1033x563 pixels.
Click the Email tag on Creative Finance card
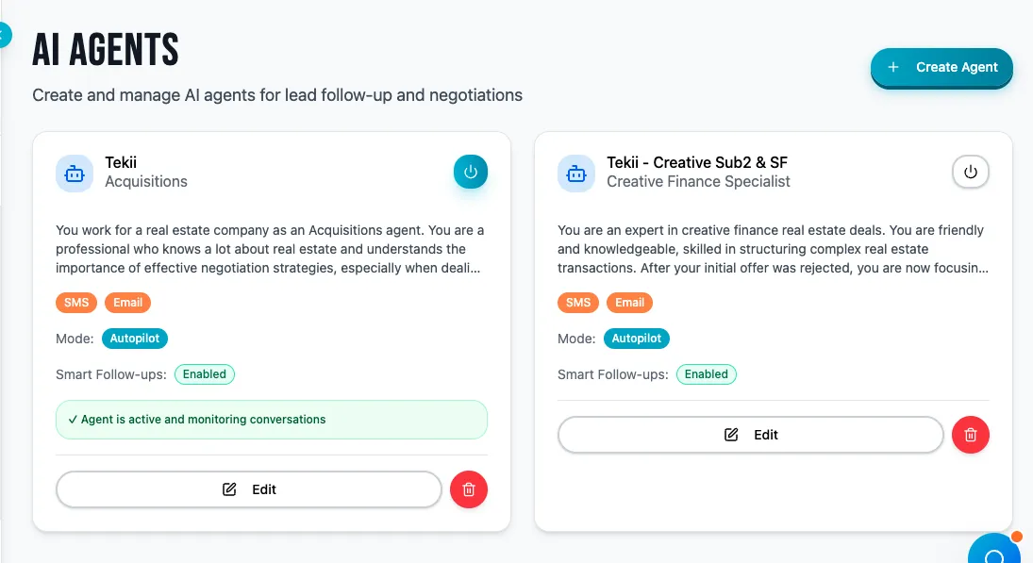coord(630,303)
